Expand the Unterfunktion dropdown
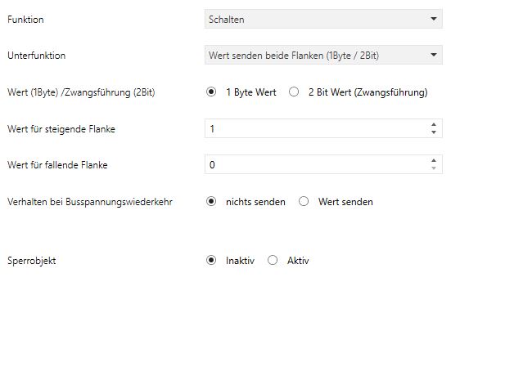This screenshot has height=367, width=514. coord(322,56)
